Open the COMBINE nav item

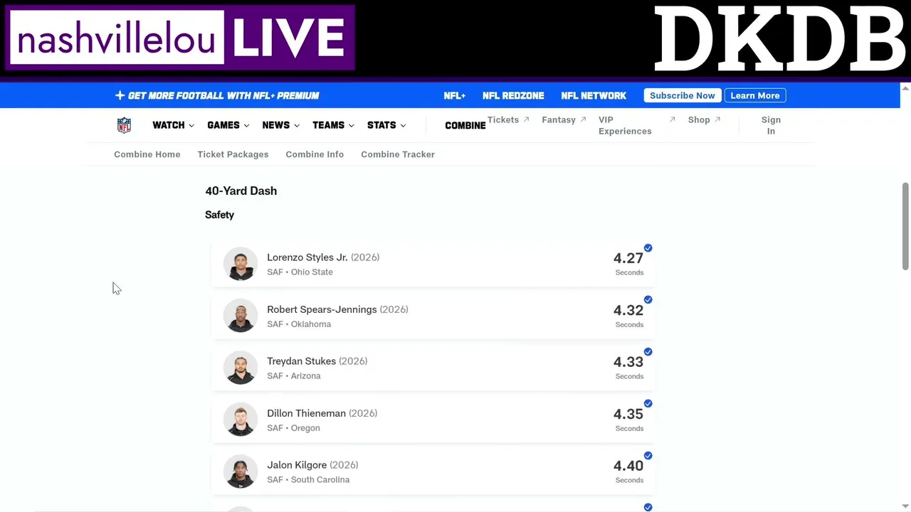(x=465, y=125)
